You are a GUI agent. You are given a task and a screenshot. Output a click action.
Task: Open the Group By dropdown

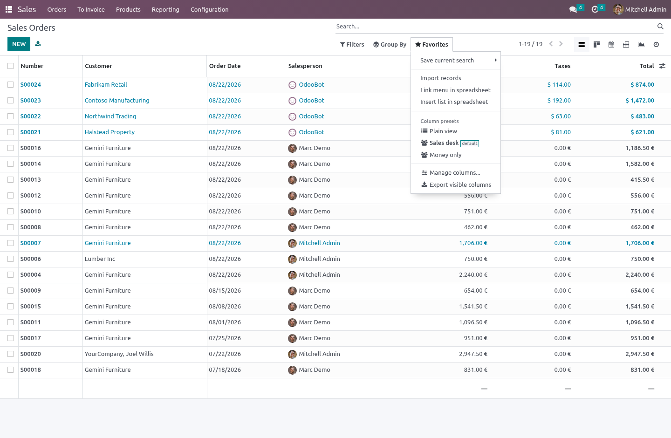tap(390, 44)
